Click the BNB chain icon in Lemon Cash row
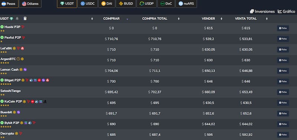Screen dimensions: 297x140 [x=21, y=70]
